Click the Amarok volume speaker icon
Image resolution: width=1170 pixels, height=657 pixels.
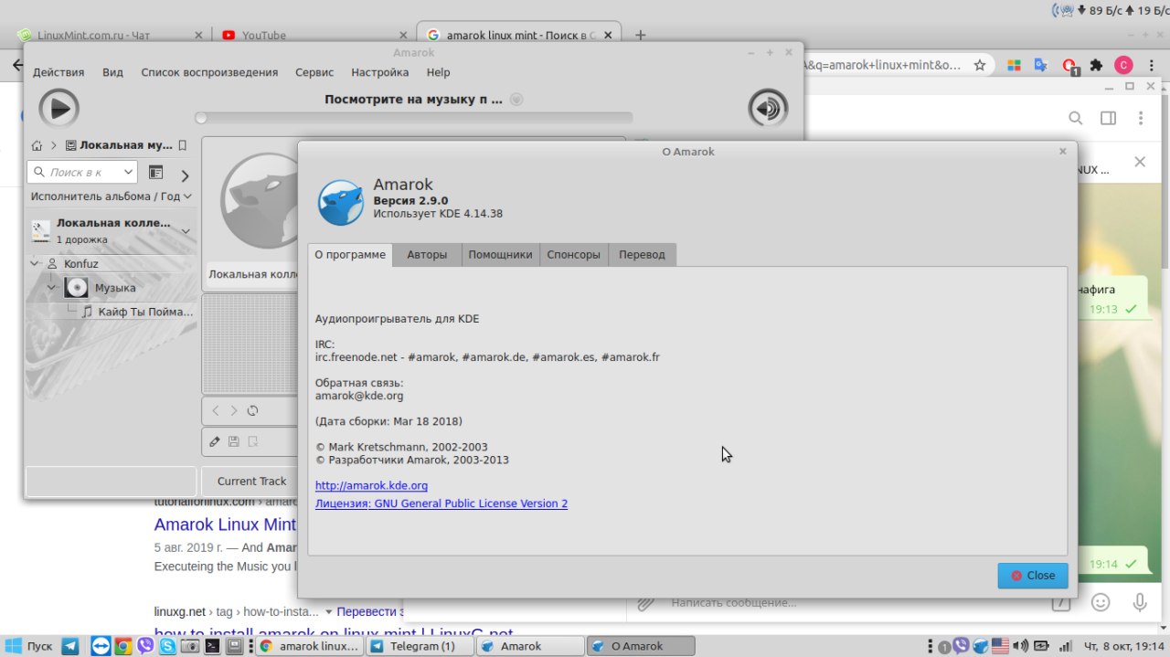tap(768, 109)
